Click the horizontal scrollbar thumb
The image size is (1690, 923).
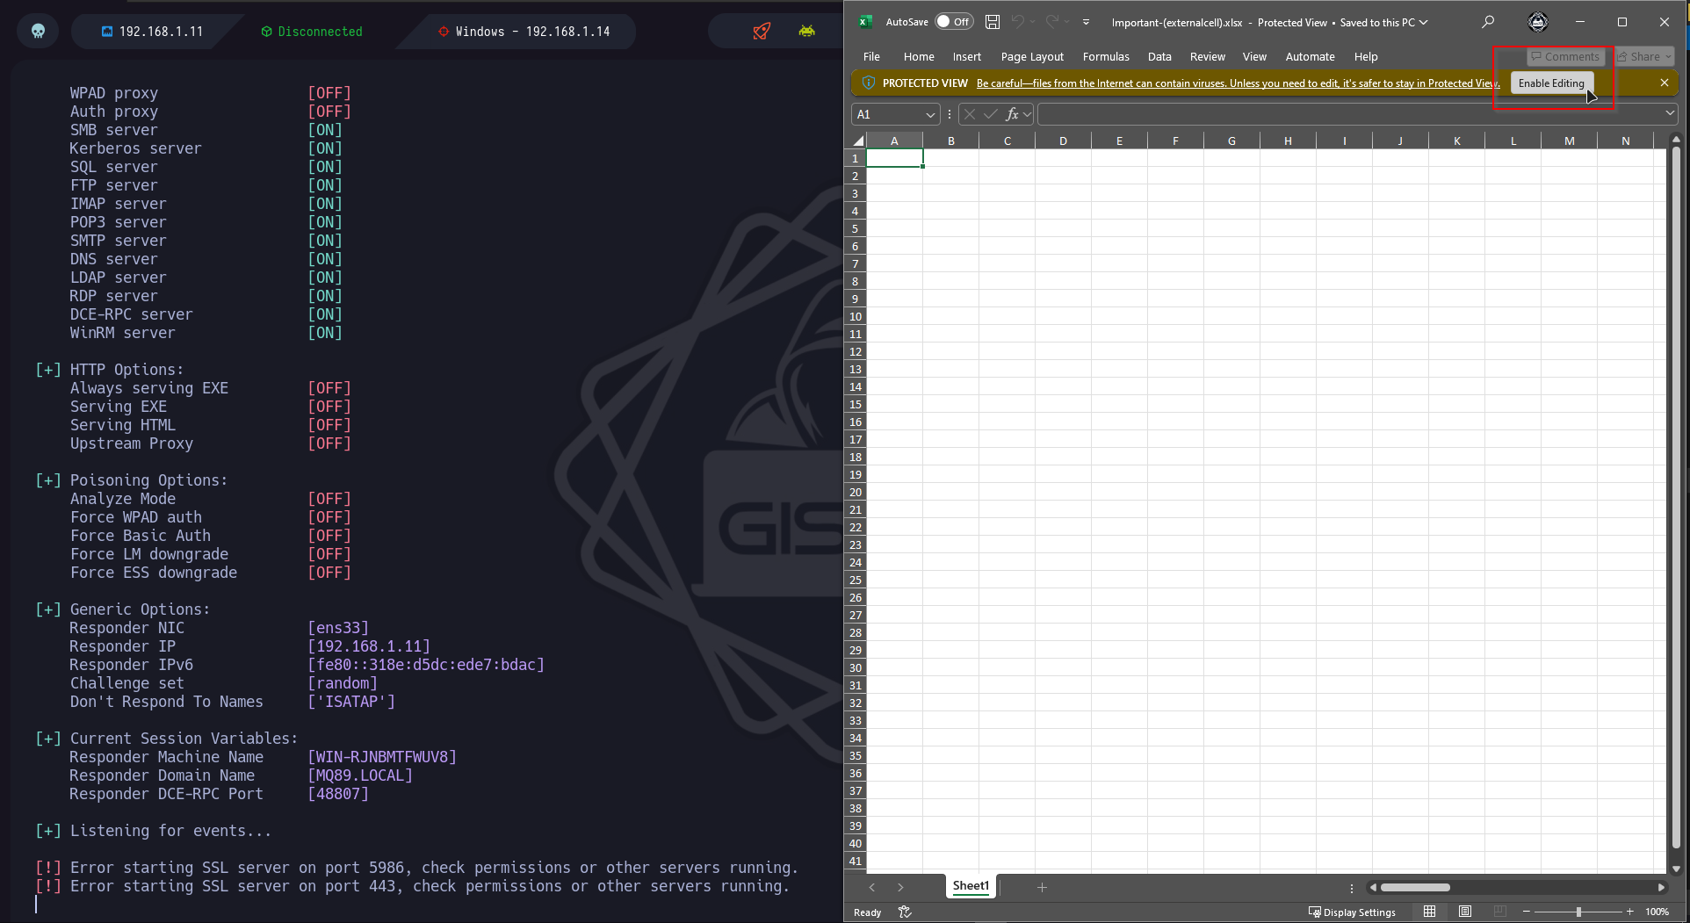[1415, 888]
